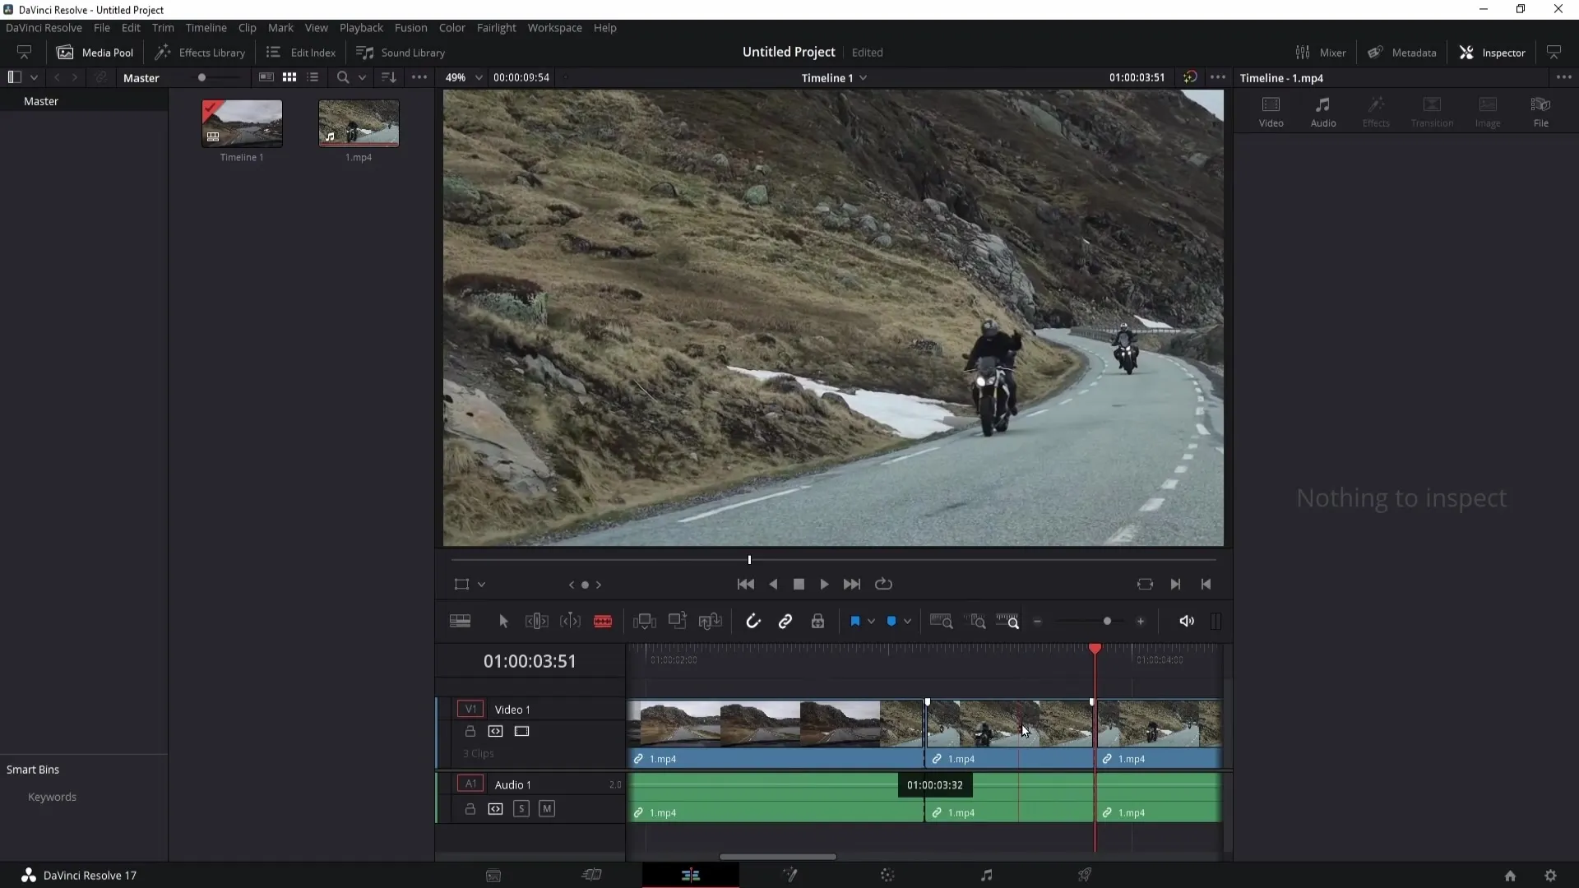Open the marker color dropdown arrow
Screen dimensions: 1579x888
[907, 622]
